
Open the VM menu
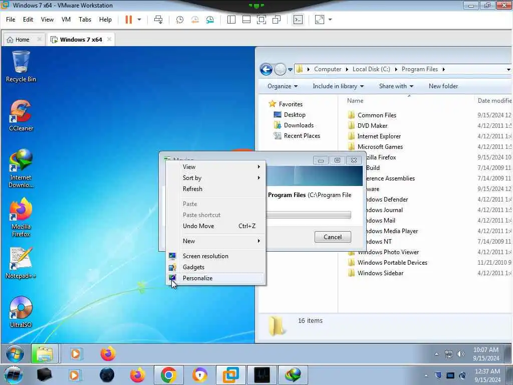click(66, 20)
